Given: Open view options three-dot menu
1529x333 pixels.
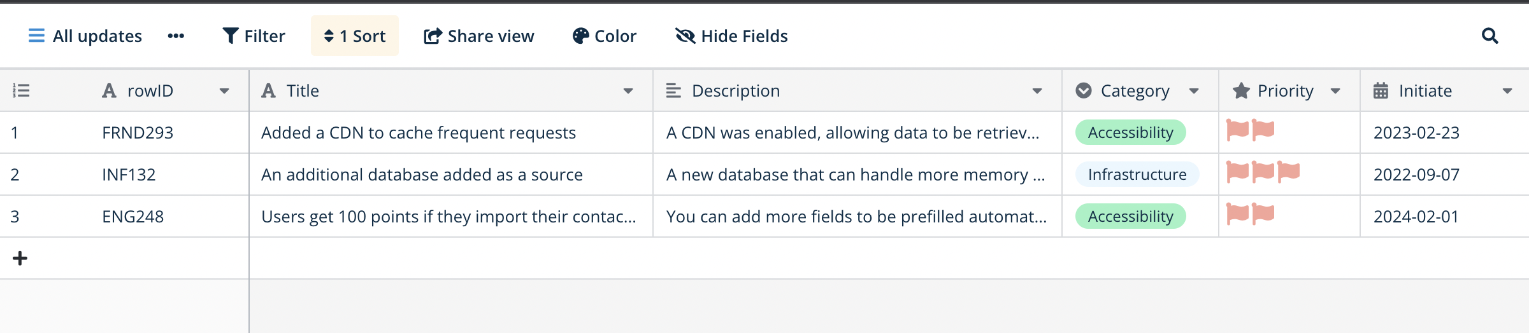Looking at the screenshot, I should pyautogui.click(x=176, y=36).
